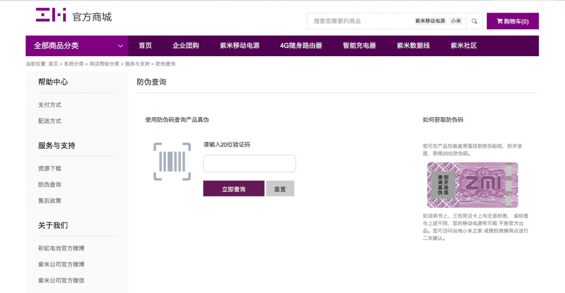Open 配送方式 in the help sidebar

pyautogui.click(x=50, y=121)
